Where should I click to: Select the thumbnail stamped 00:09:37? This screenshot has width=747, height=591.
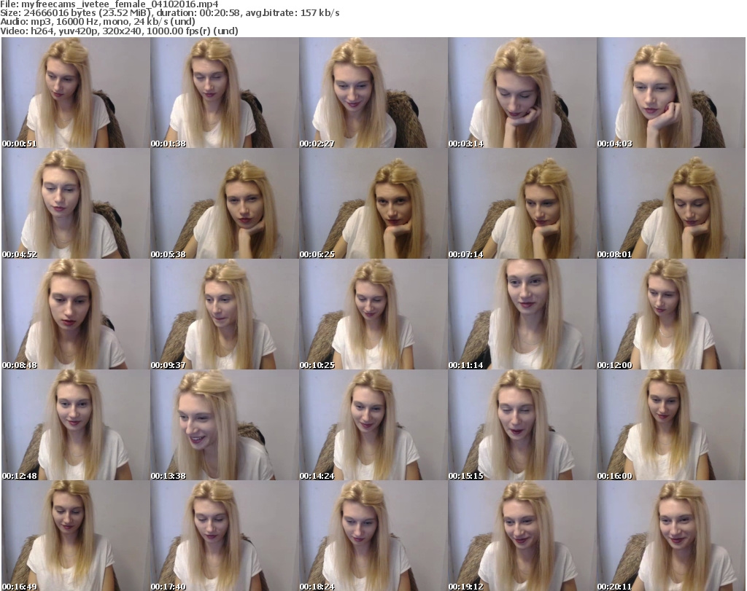pos(225,314)
